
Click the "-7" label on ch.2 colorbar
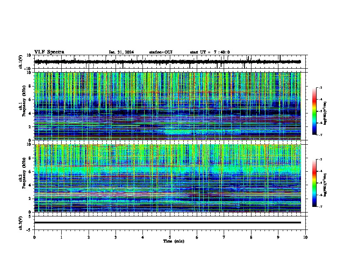(x=320, y=206)
